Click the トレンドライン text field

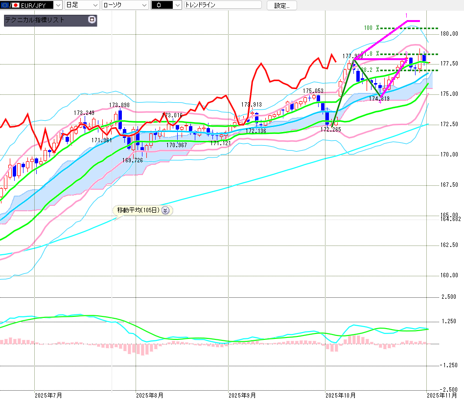[x=223, y=5]
